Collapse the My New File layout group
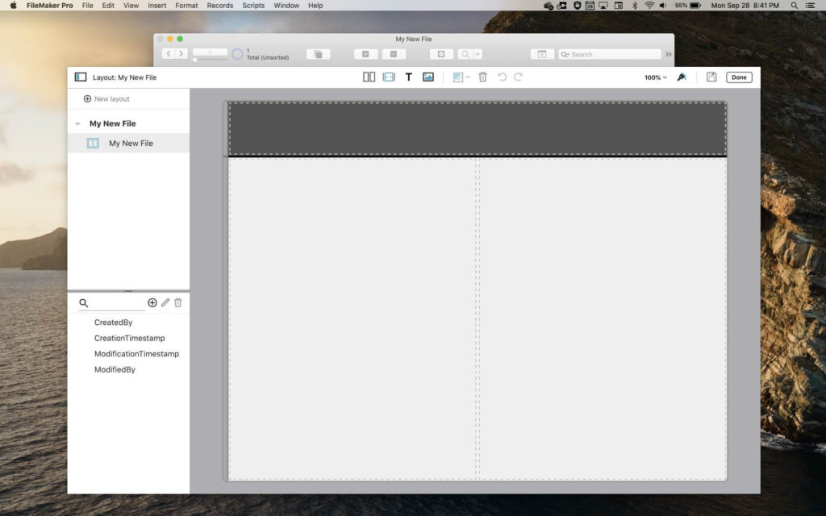This screenshot has height=516, width=826. click(77, 123)
